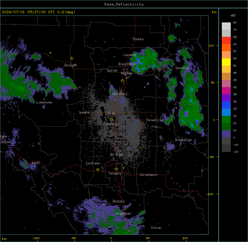The image size is (248, 242).
Task: Click the Cochrane town label
Action: [93, 163]
